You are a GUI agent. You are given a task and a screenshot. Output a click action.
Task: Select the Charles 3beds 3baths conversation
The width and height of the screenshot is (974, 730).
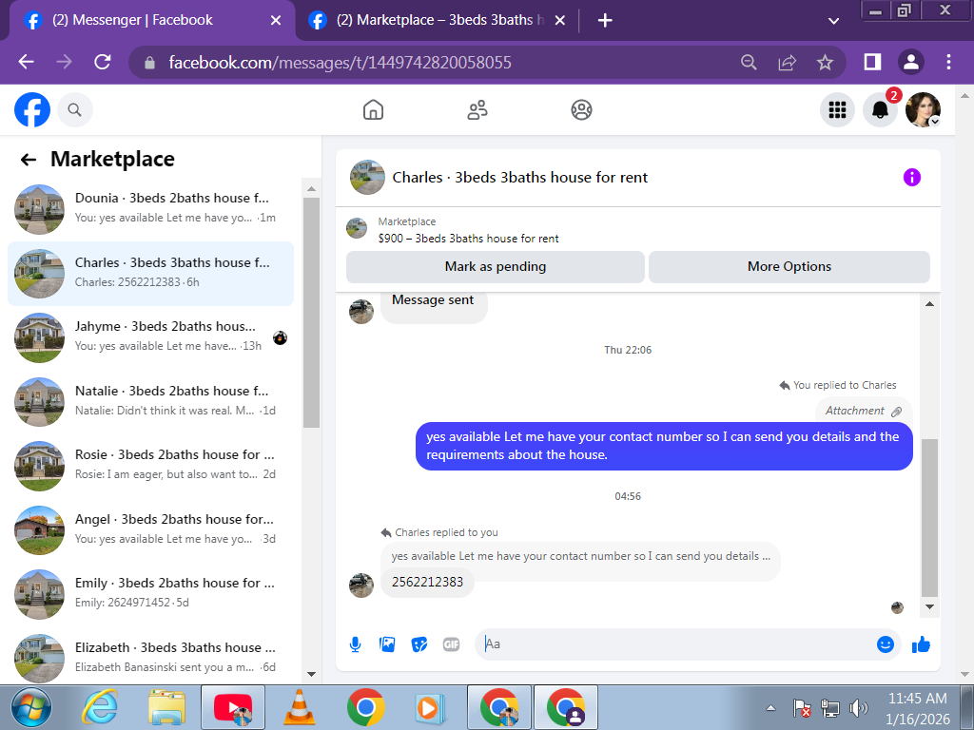(x=151, y=273)
